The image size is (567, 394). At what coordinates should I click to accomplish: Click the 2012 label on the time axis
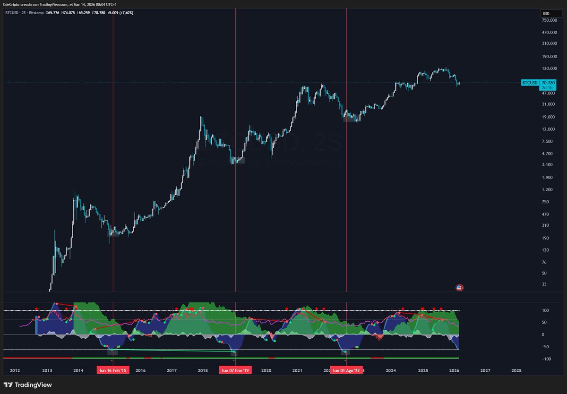pos(15,371)
